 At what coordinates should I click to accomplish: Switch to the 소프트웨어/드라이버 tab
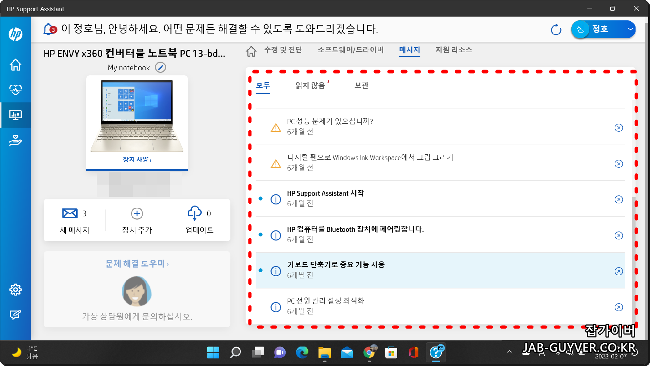pos(351,50)
